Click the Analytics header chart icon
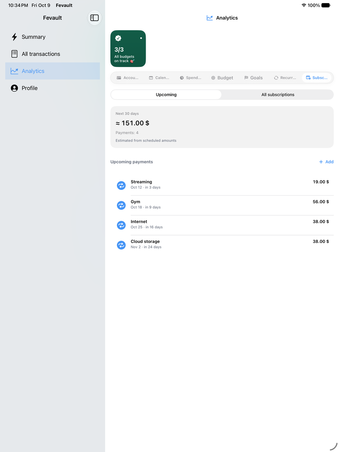339x452 pixels. pyautogui.click(x=210, y=18)
